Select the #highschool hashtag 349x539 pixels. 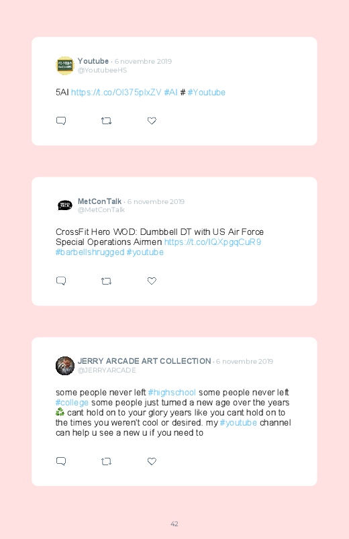pyautogui.click(x=172, y=393)
